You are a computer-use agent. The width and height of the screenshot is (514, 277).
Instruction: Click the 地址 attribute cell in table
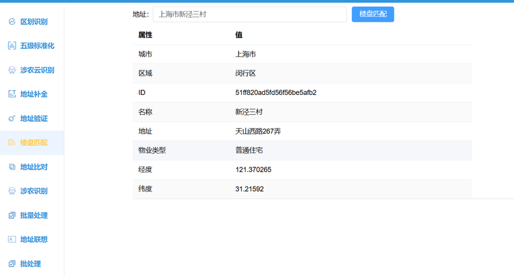[x=145, y=131]
